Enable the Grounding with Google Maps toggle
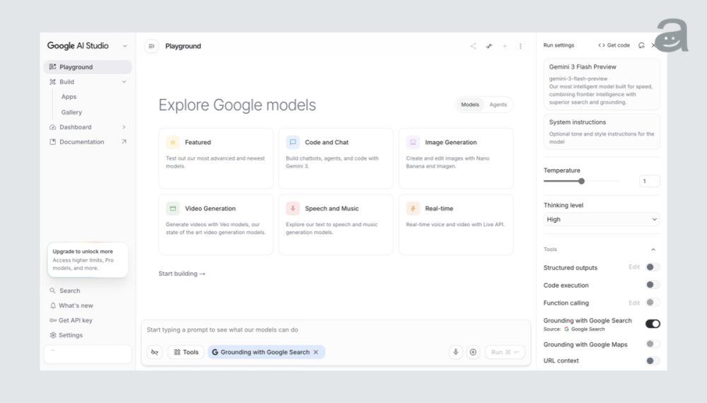 coord(653,344)
